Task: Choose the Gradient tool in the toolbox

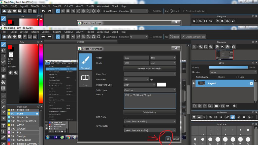Action: [3, 88]
